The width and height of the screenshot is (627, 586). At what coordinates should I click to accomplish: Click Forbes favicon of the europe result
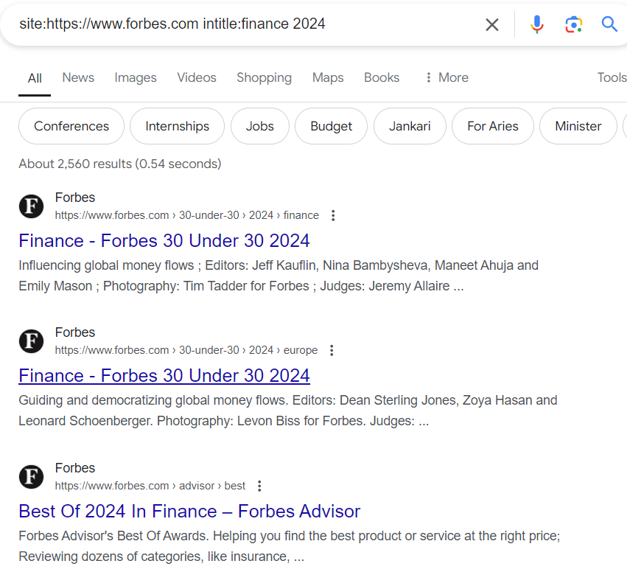tap(31, 341)
